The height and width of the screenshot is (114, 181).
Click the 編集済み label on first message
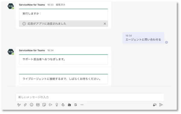point(61,5)
